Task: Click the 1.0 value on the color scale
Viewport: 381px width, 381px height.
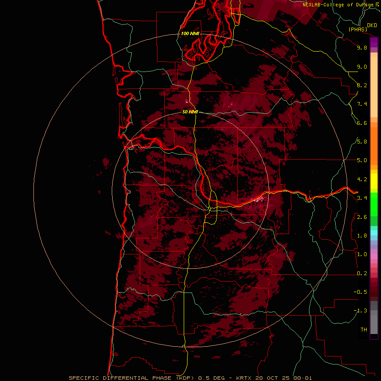Action: click(x=362, y=254)
